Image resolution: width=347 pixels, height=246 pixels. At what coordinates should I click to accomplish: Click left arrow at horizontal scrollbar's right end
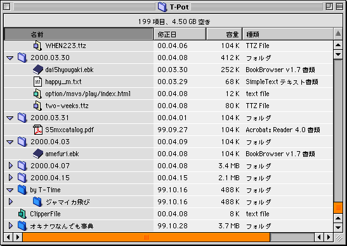pos(319,237)
